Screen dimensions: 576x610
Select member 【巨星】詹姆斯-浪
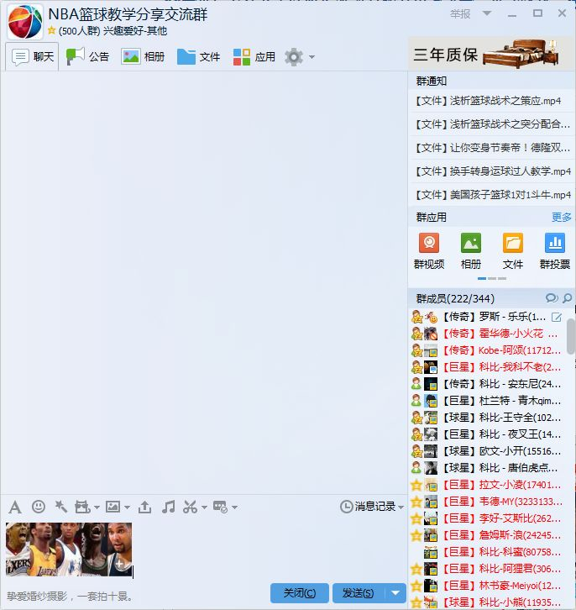pos(488,535)
